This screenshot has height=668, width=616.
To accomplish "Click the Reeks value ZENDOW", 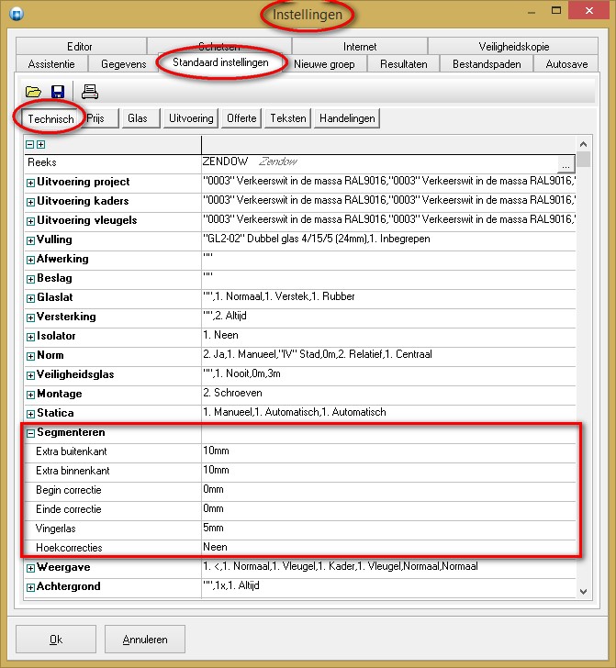I will tap(226, 161).
